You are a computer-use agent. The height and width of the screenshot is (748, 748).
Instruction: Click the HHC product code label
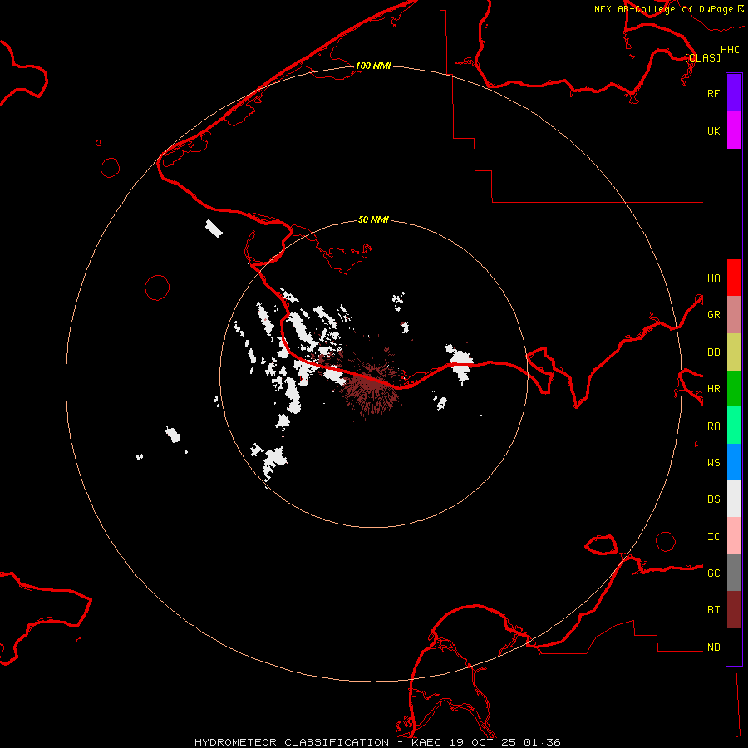(x=730, y=50)
